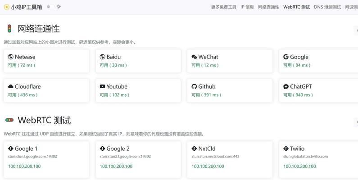Go to IP 信息 section
The image size is (358, 180).
247,7
